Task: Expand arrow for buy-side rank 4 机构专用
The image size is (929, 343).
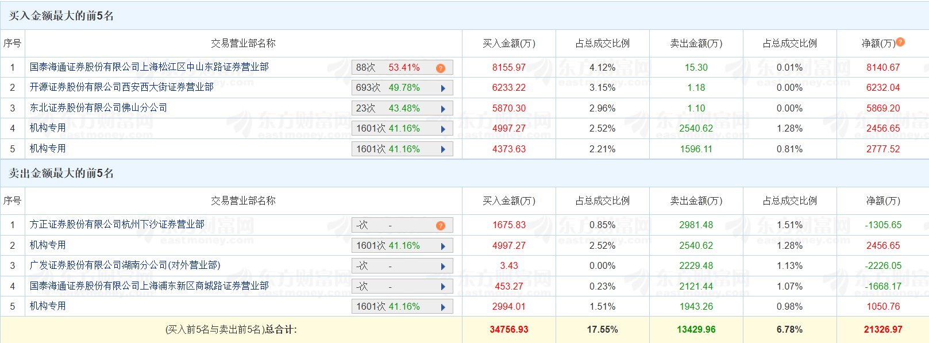Action: coord(443,129)
